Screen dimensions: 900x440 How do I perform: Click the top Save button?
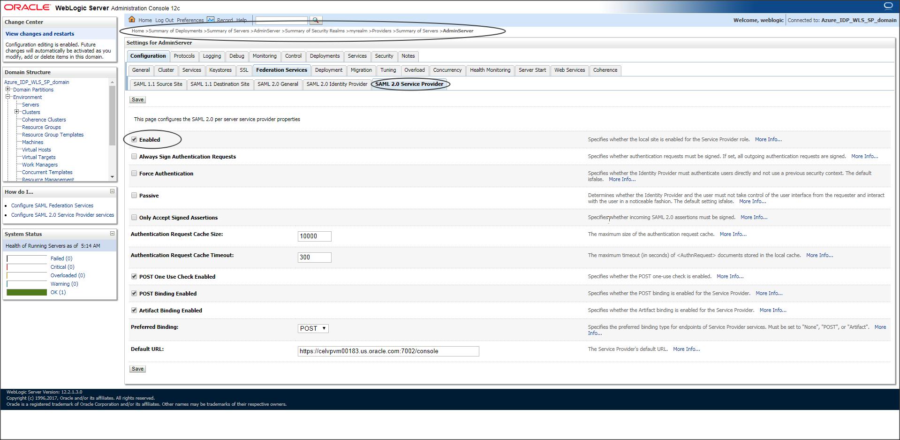(x=138, y=99)
